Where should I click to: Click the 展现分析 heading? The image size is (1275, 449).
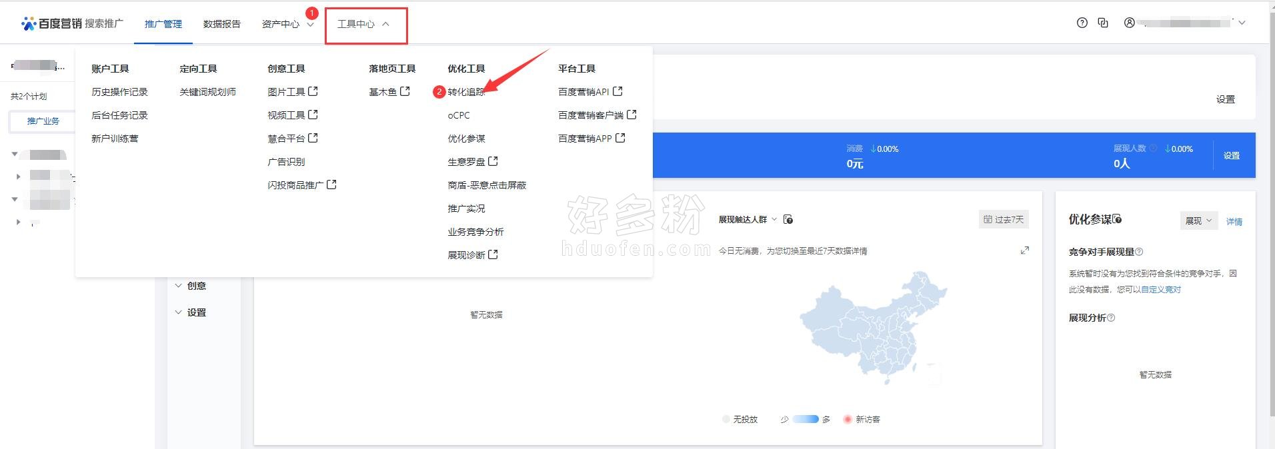[1087, 318]
